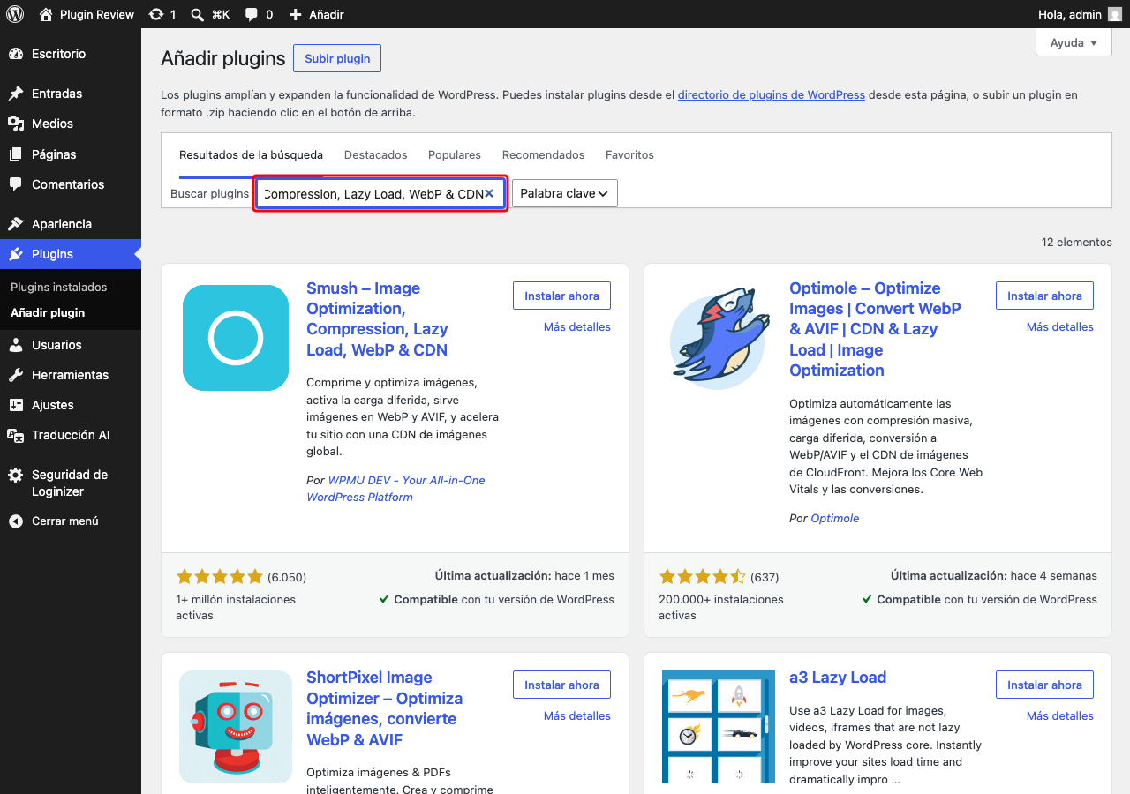The height and width of the screenshot is (794, 1130).
Task: Click the Páginas pages icon
Action: [x=16, y=154]
